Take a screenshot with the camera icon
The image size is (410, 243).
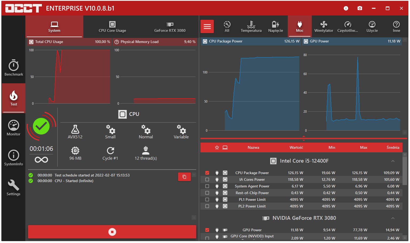click(x=360, y=8)
